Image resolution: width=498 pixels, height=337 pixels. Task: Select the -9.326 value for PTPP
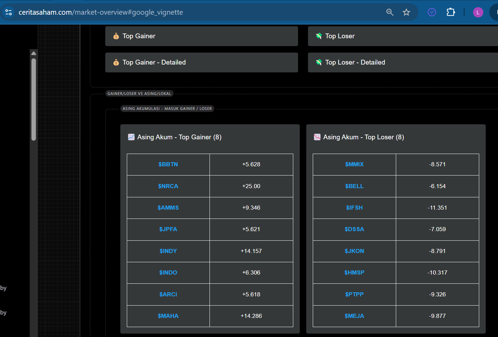pos(438,294)
